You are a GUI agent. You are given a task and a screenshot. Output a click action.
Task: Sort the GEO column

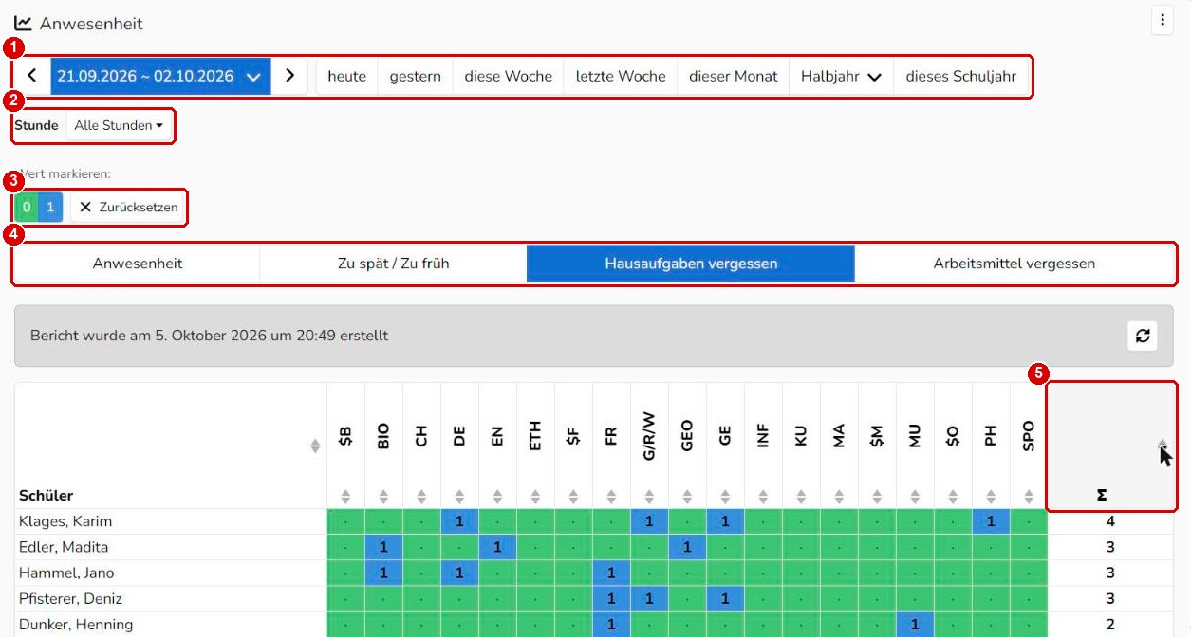pyautogui.click(x=687, y=496)
